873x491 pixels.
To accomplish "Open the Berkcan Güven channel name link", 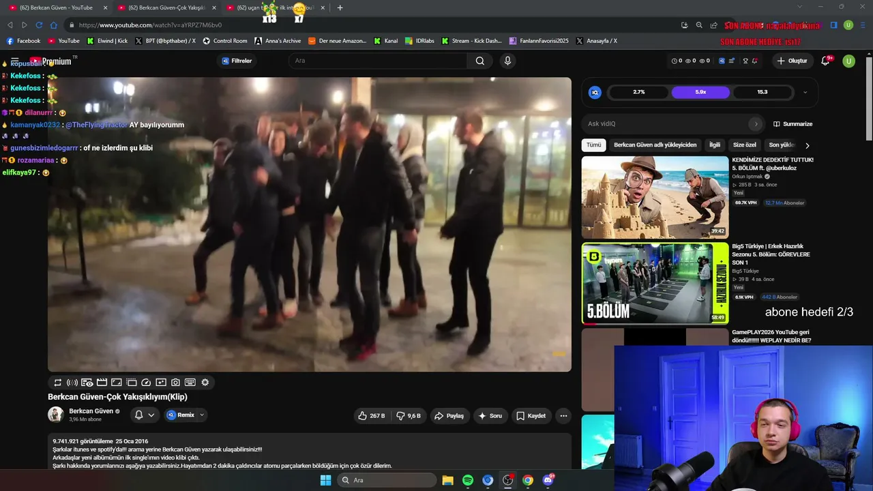I will pyautogui.click(x=91, y=411).
